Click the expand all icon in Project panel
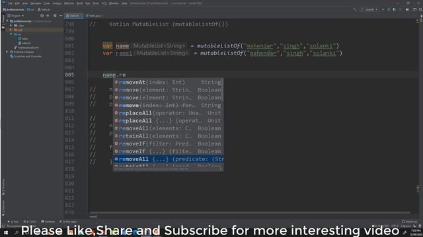Screen dimensions: 423x237 [48, 16]
